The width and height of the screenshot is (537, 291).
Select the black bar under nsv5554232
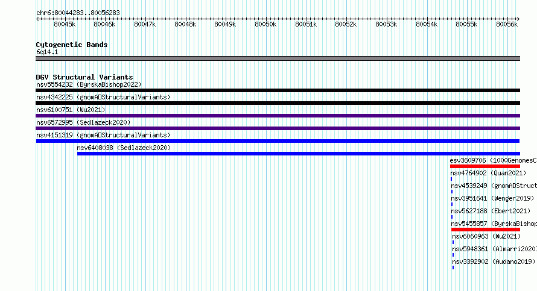click(278, 90)
